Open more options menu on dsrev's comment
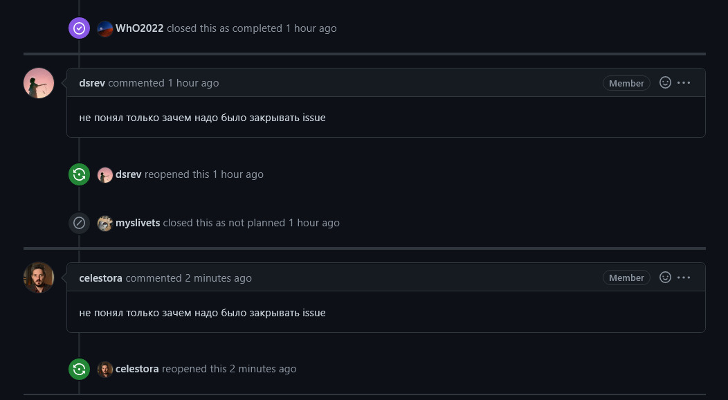 (x=684, y=82)
